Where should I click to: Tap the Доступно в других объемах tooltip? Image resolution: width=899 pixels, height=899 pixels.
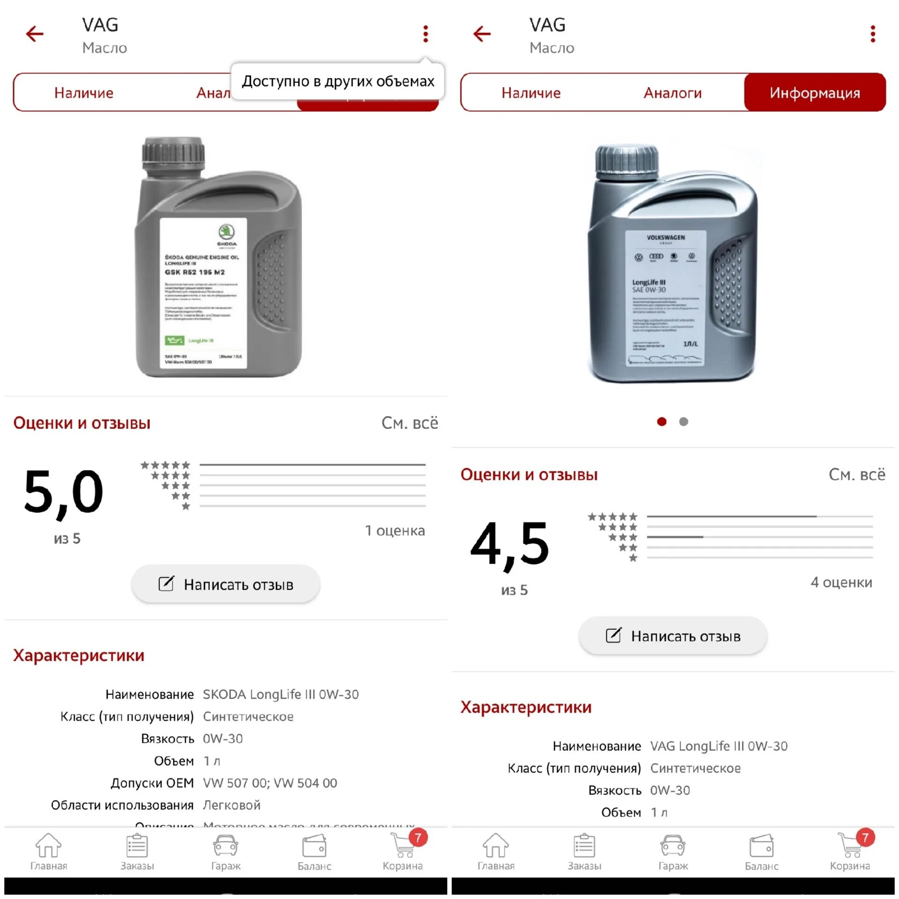point(338,81)
